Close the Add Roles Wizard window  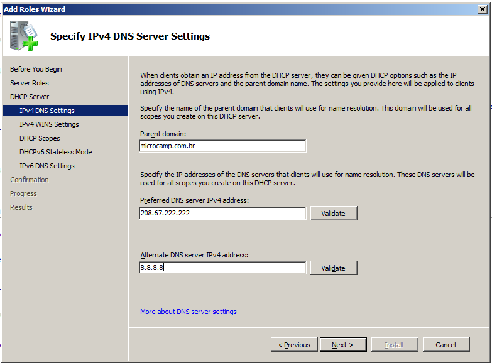click(483, 9)
